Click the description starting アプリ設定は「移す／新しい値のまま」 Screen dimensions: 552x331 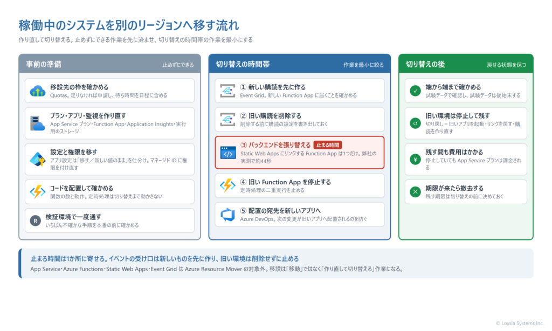click(x=119, y=164)
